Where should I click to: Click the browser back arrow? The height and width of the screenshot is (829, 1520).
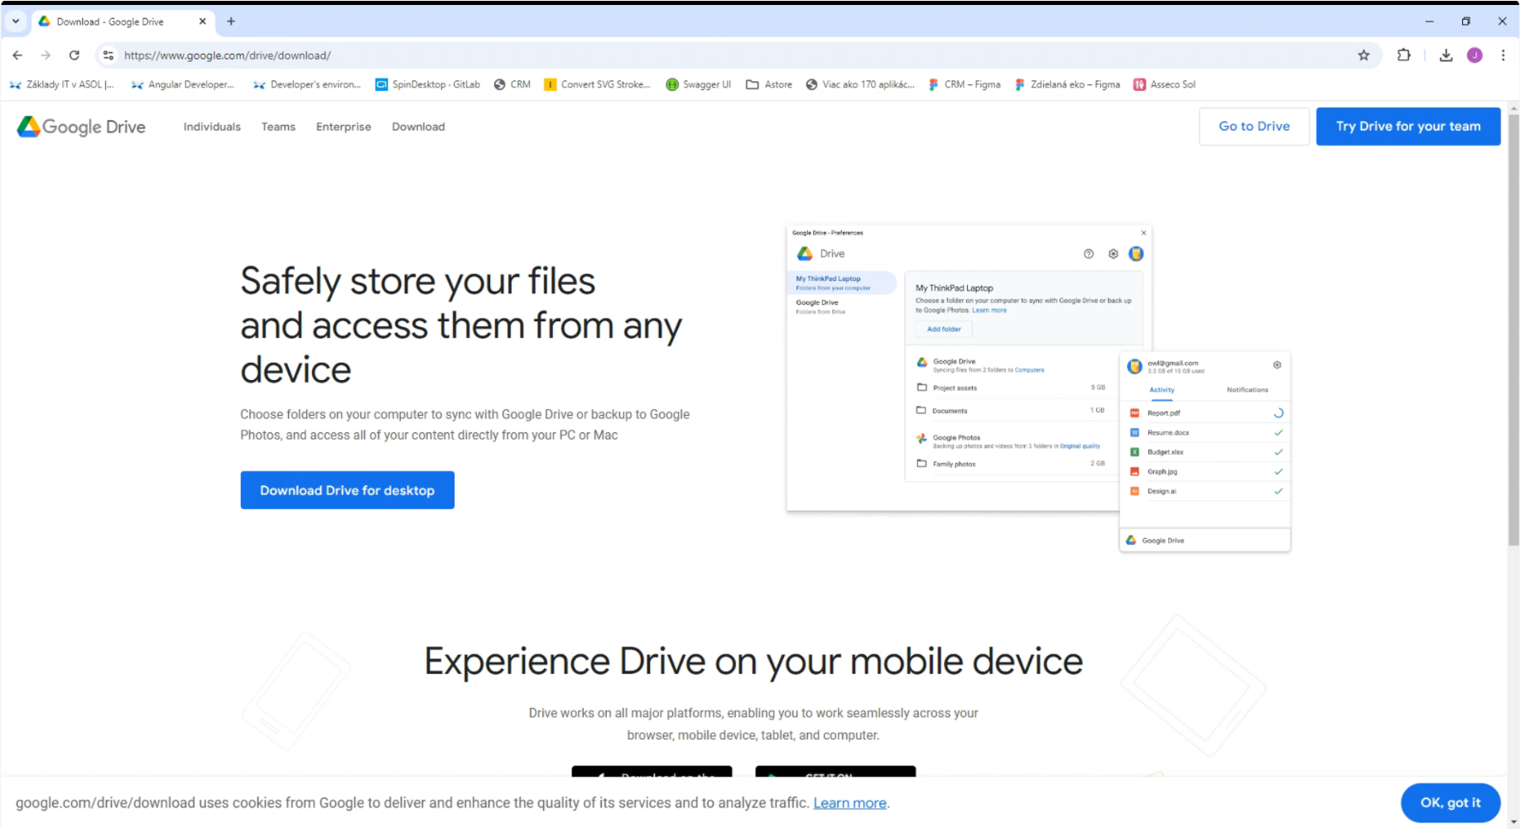[x=17, y=55]
